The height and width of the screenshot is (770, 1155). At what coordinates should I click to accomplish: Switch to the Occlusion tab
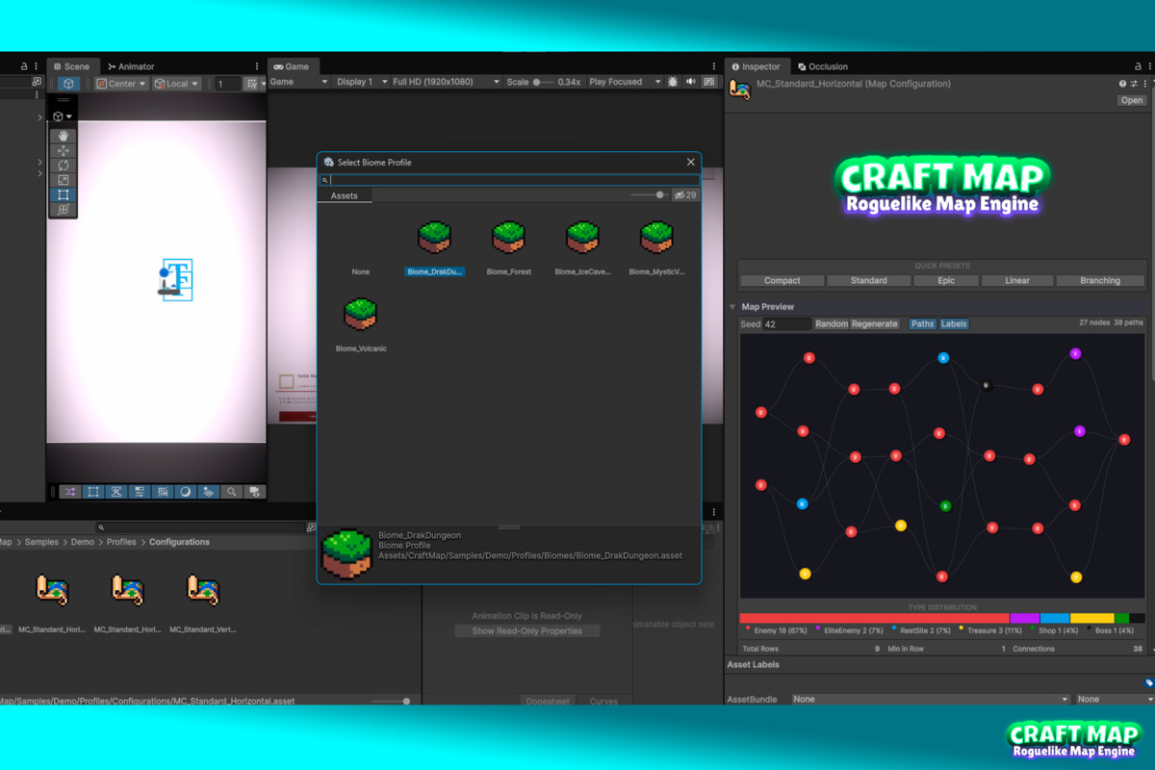click(x=823, y=66)
